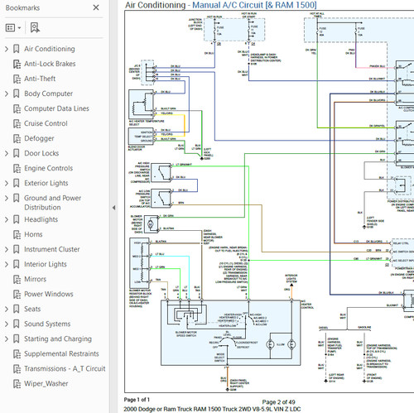Open the Cruise Control bookmark

tap(46, 123)
